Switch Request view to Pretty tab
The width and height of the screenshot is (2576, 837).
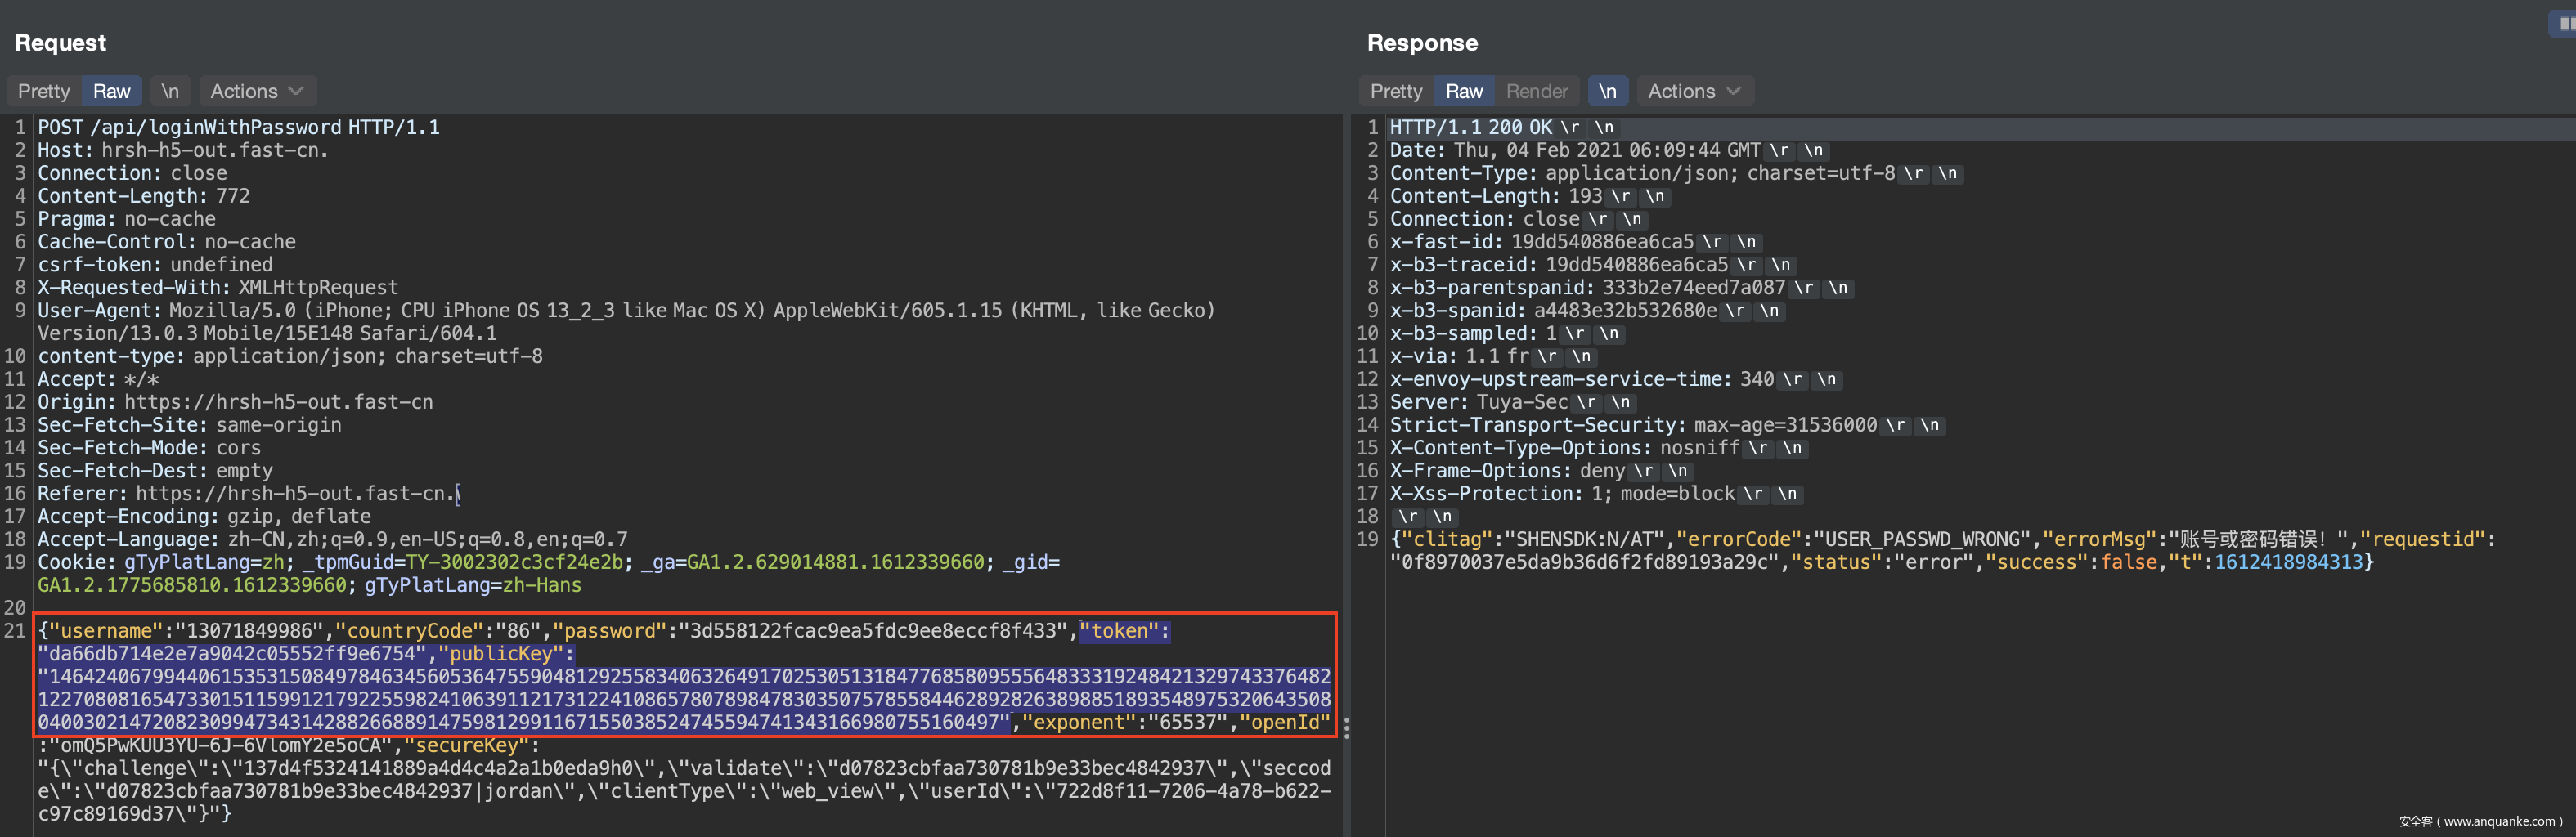point(44,91)
